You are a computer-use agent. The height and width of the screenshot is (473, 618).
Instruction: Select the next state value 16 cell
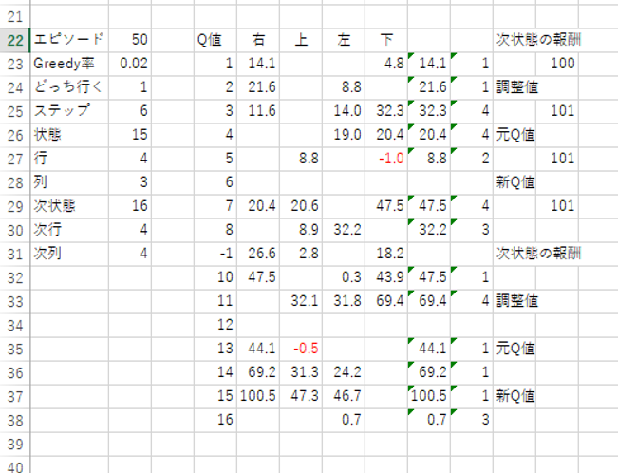pyautogui.click(x=130, y=206)
